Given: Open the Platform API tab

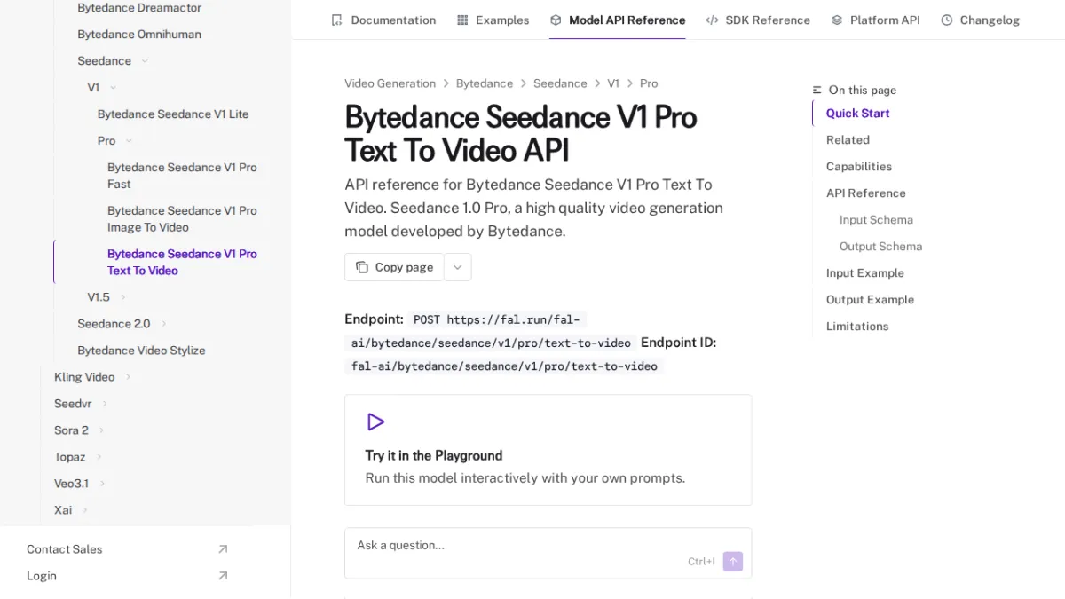Looking at the screenshot, I should [875, 20].
